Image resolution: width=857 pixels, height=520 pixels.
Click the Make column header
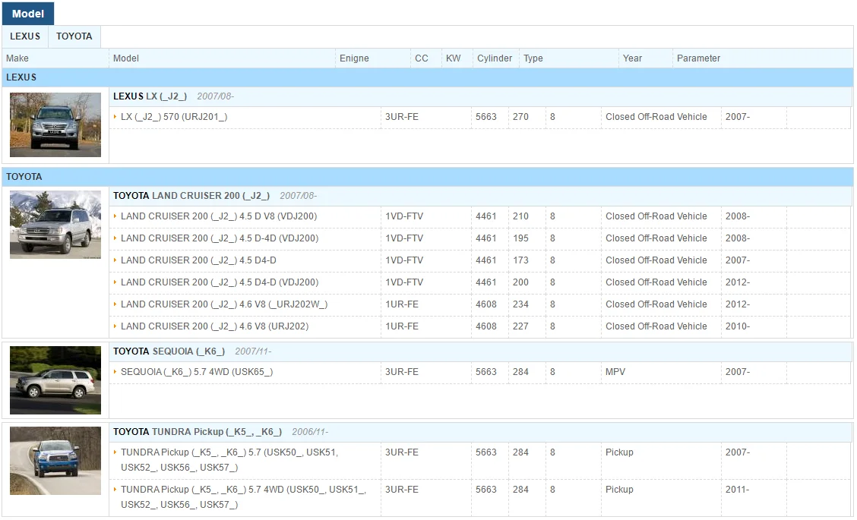coord(55,58)
